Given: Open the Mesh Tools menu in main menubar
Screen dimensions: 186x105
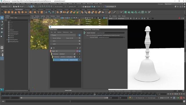Looking at the screenshot, I should coord(46,4).
